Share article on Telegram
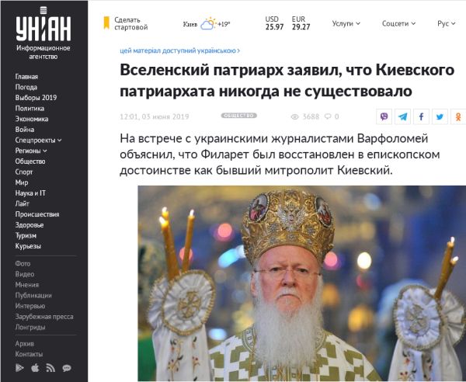The image size is (466, 382). pyautogui.click(x=402, y=116)
